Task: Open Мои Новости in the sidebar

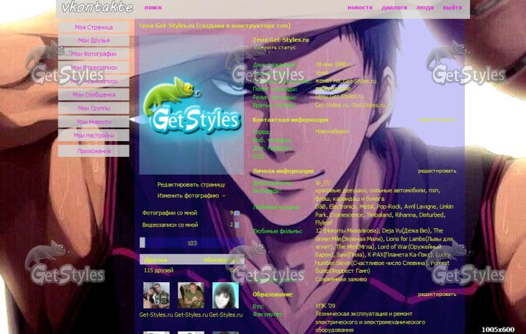Action: pyautogui.click(x=93, y=122)
